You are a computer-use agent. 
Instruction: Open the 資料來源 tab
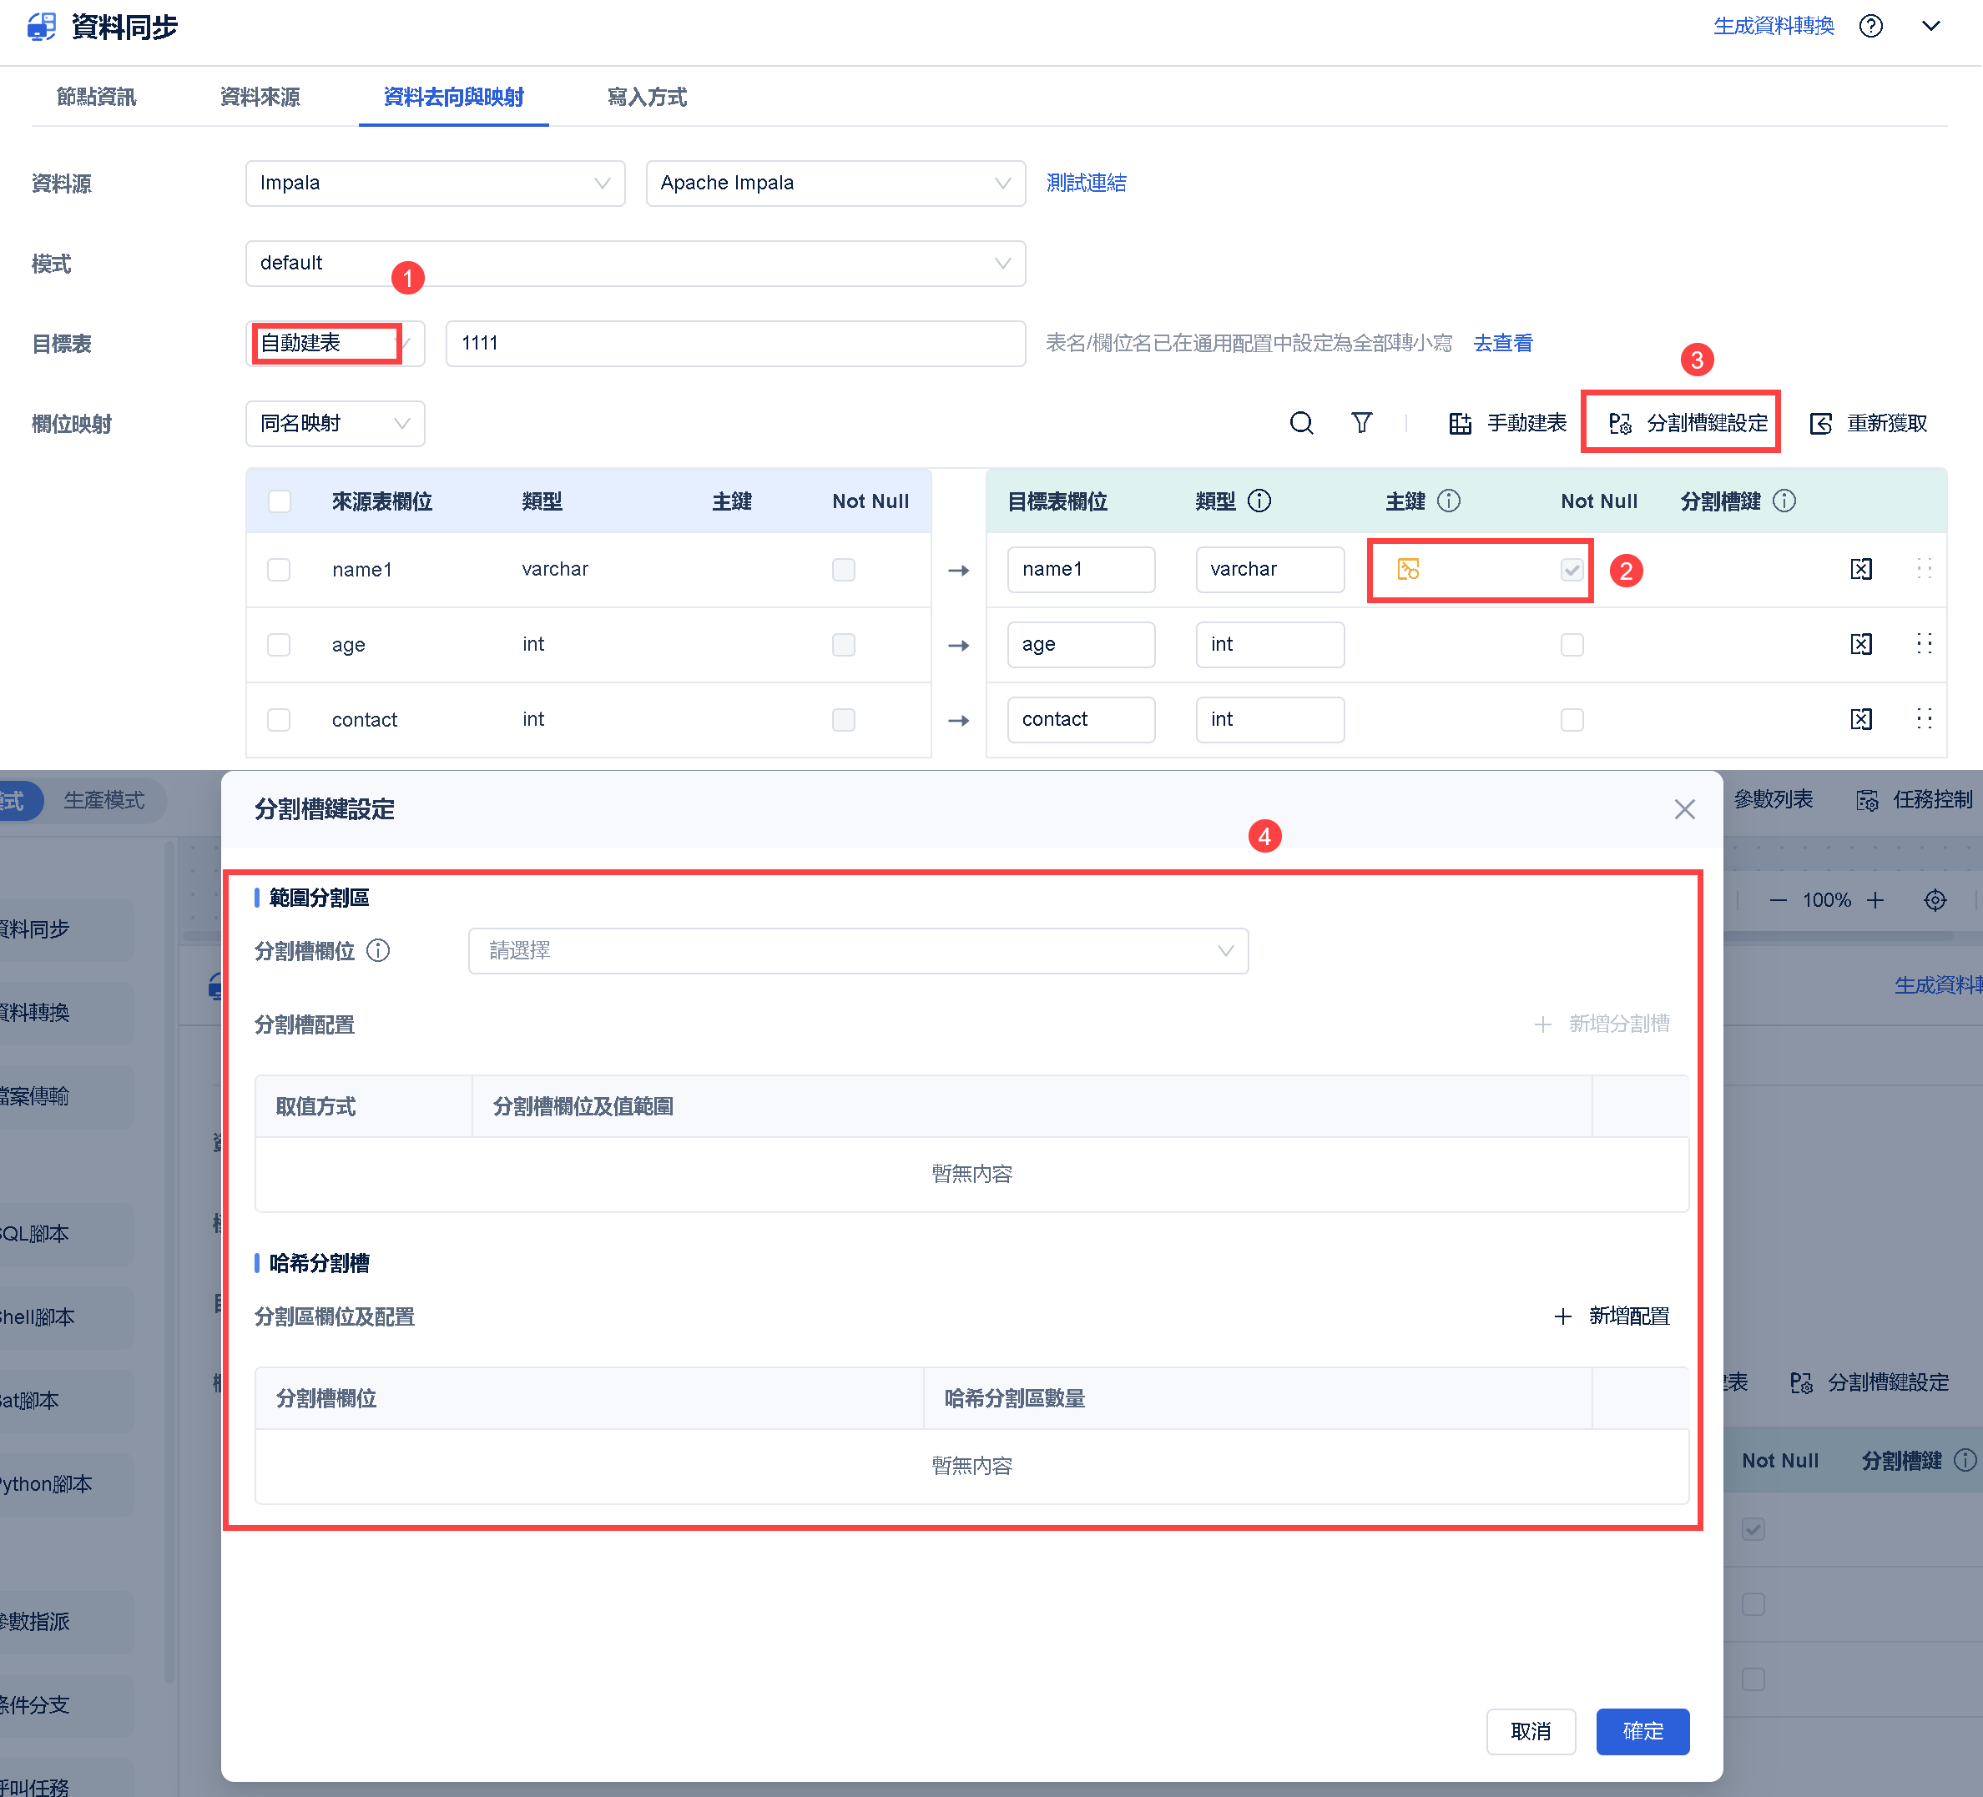coord(260,96)
